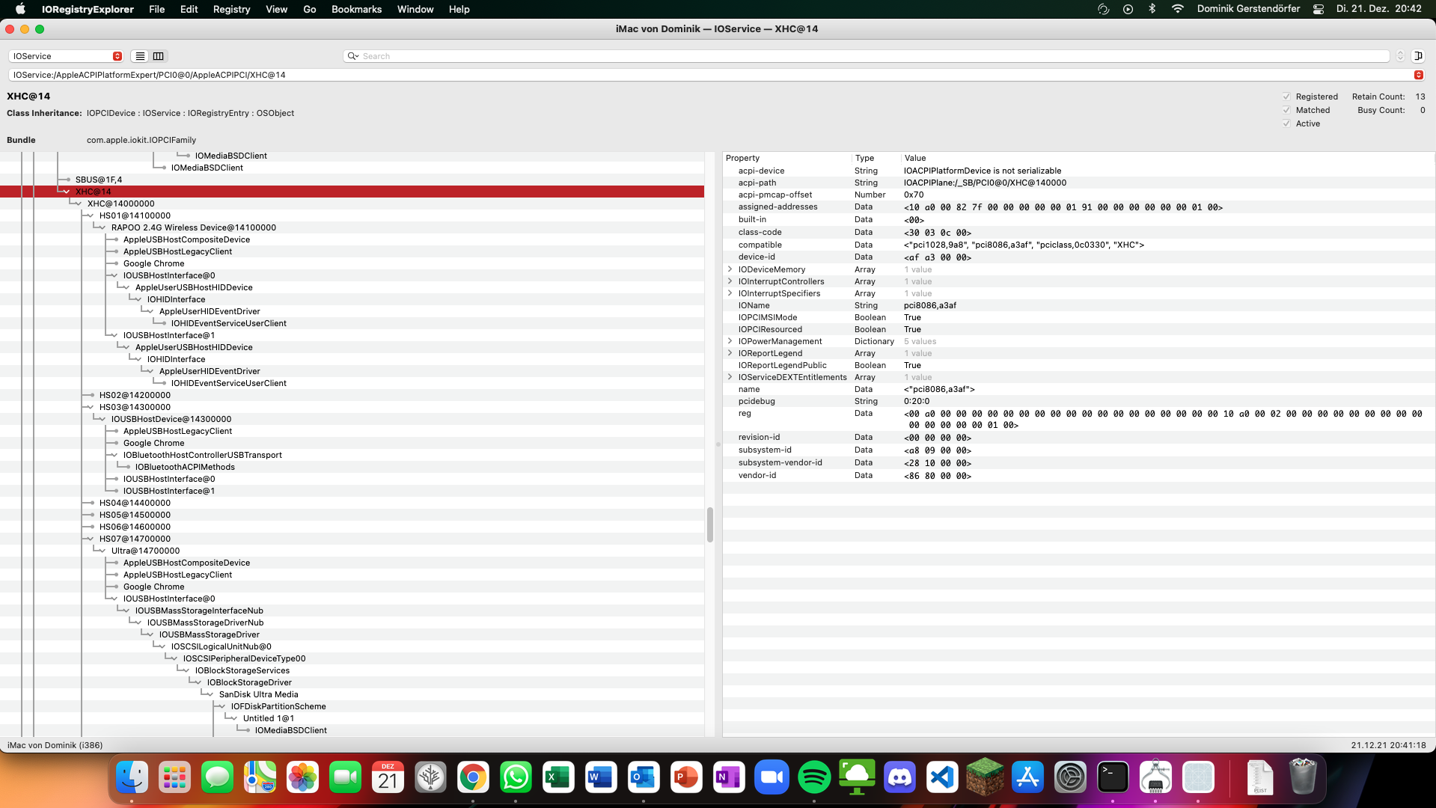
Task: Launch Visual Studio Code from dock
Action: (942, 778)
